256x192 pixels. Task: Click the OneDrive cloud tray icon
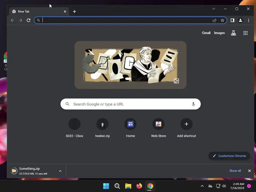210,186
